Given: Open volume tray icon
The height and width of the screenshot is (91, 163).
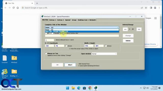Looking at the screenshot, I should point(147,88).
